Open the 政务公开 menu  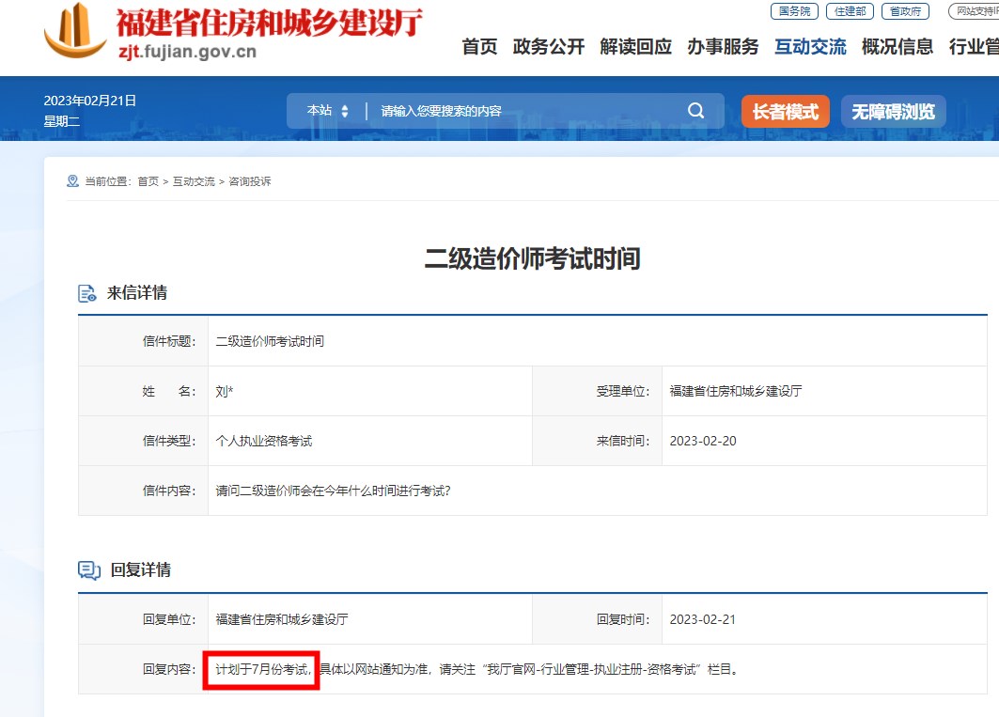tap(549, 47)
